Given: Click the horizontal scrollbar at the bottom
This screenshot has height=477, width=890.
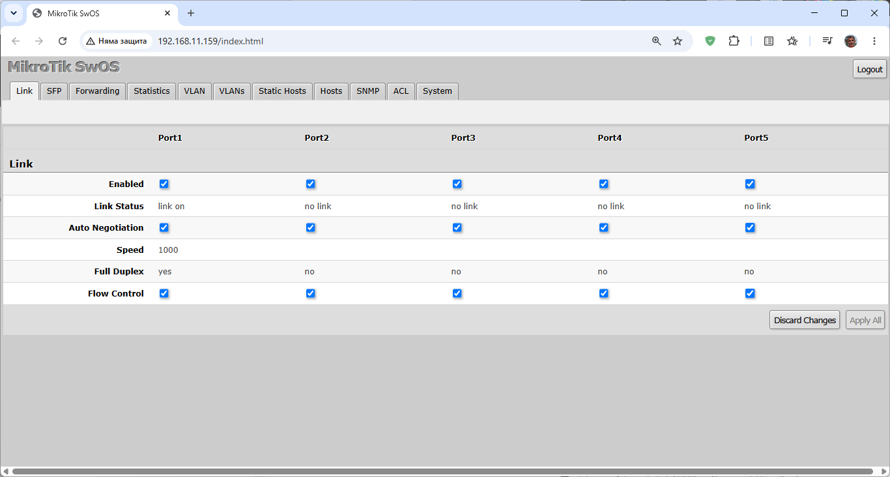Looking at the screenshot, I should pos(442,471).
